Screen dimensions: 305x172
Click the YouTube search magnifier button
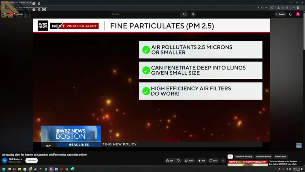[184, 14]
